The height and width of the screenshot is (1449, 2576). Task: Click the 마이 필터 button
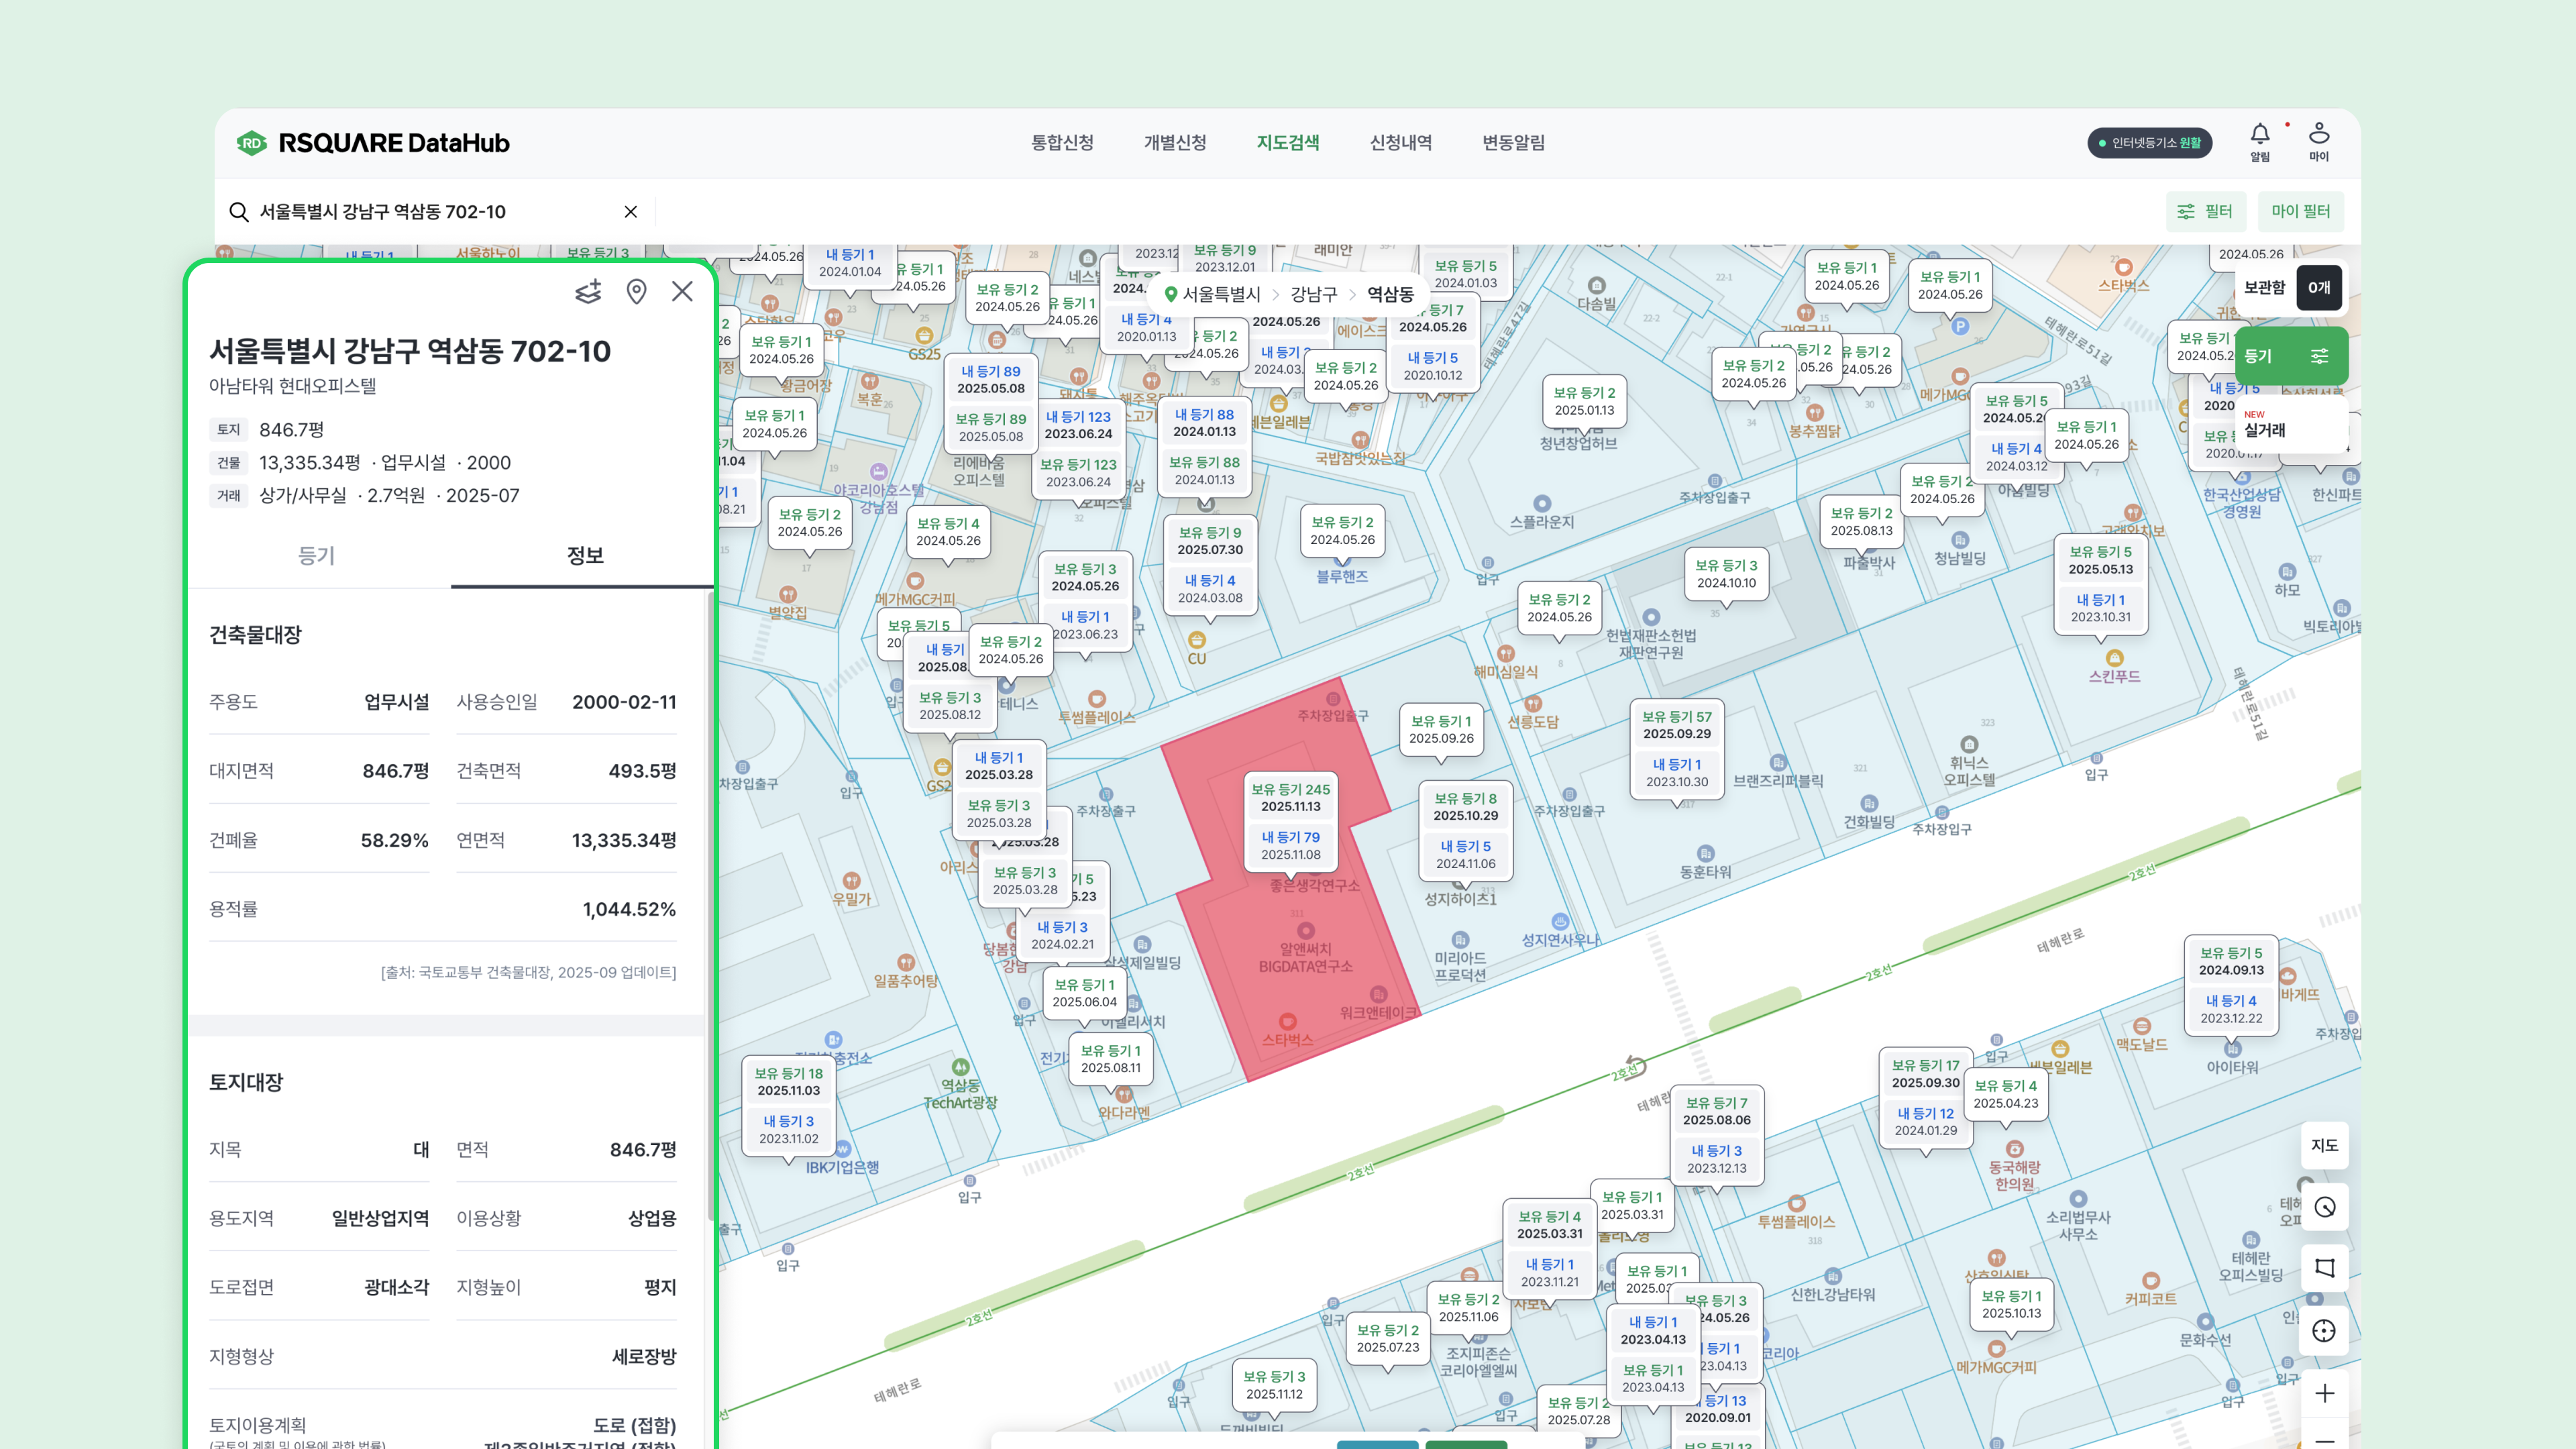coord(2300,211)
